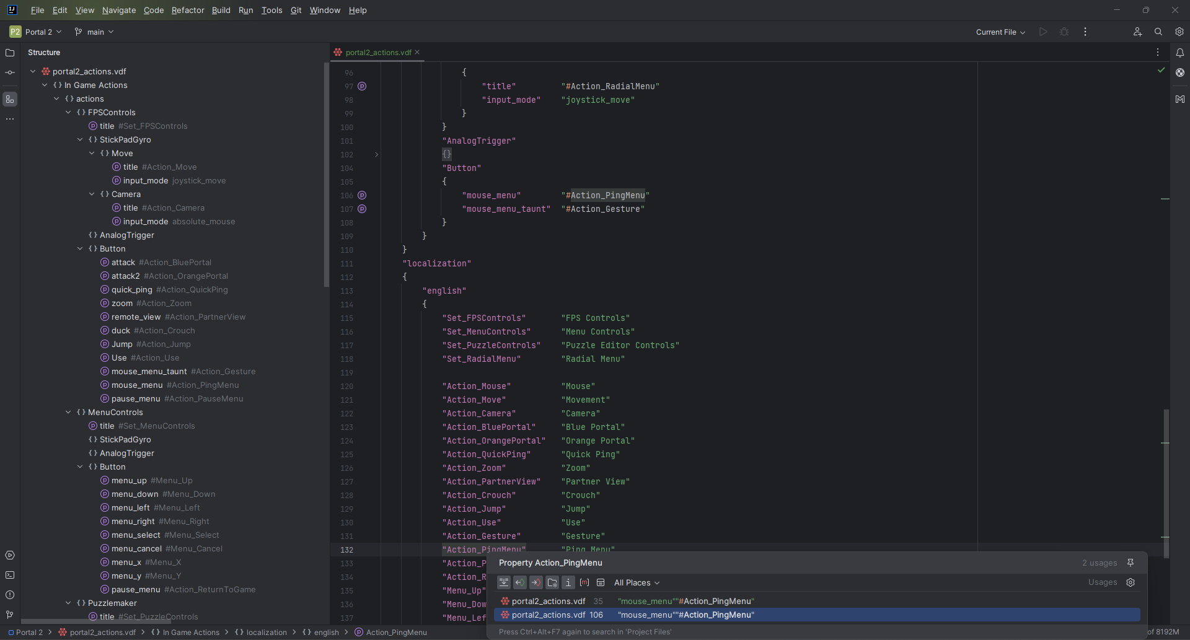This screenshot has height=640, width=1190.
Task: Open the Current File run configuration dropdown
Action: (1000, 32)
